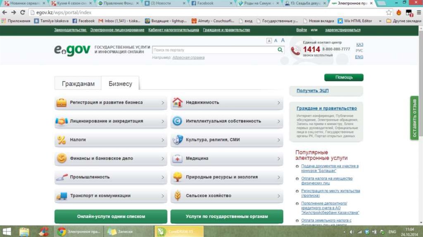This screenshot has height=237, width=423.
Task: Click the magnifier search icon in portal search
Action: (x=280, y=50)
